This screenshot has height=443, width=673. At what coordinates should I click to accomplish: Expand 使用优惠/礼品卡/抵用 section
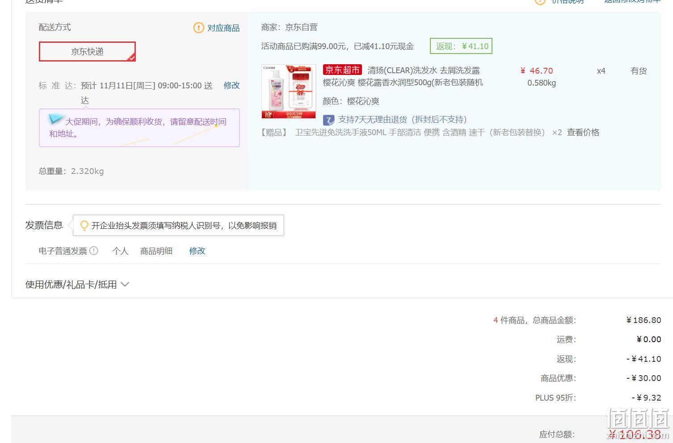77,285
